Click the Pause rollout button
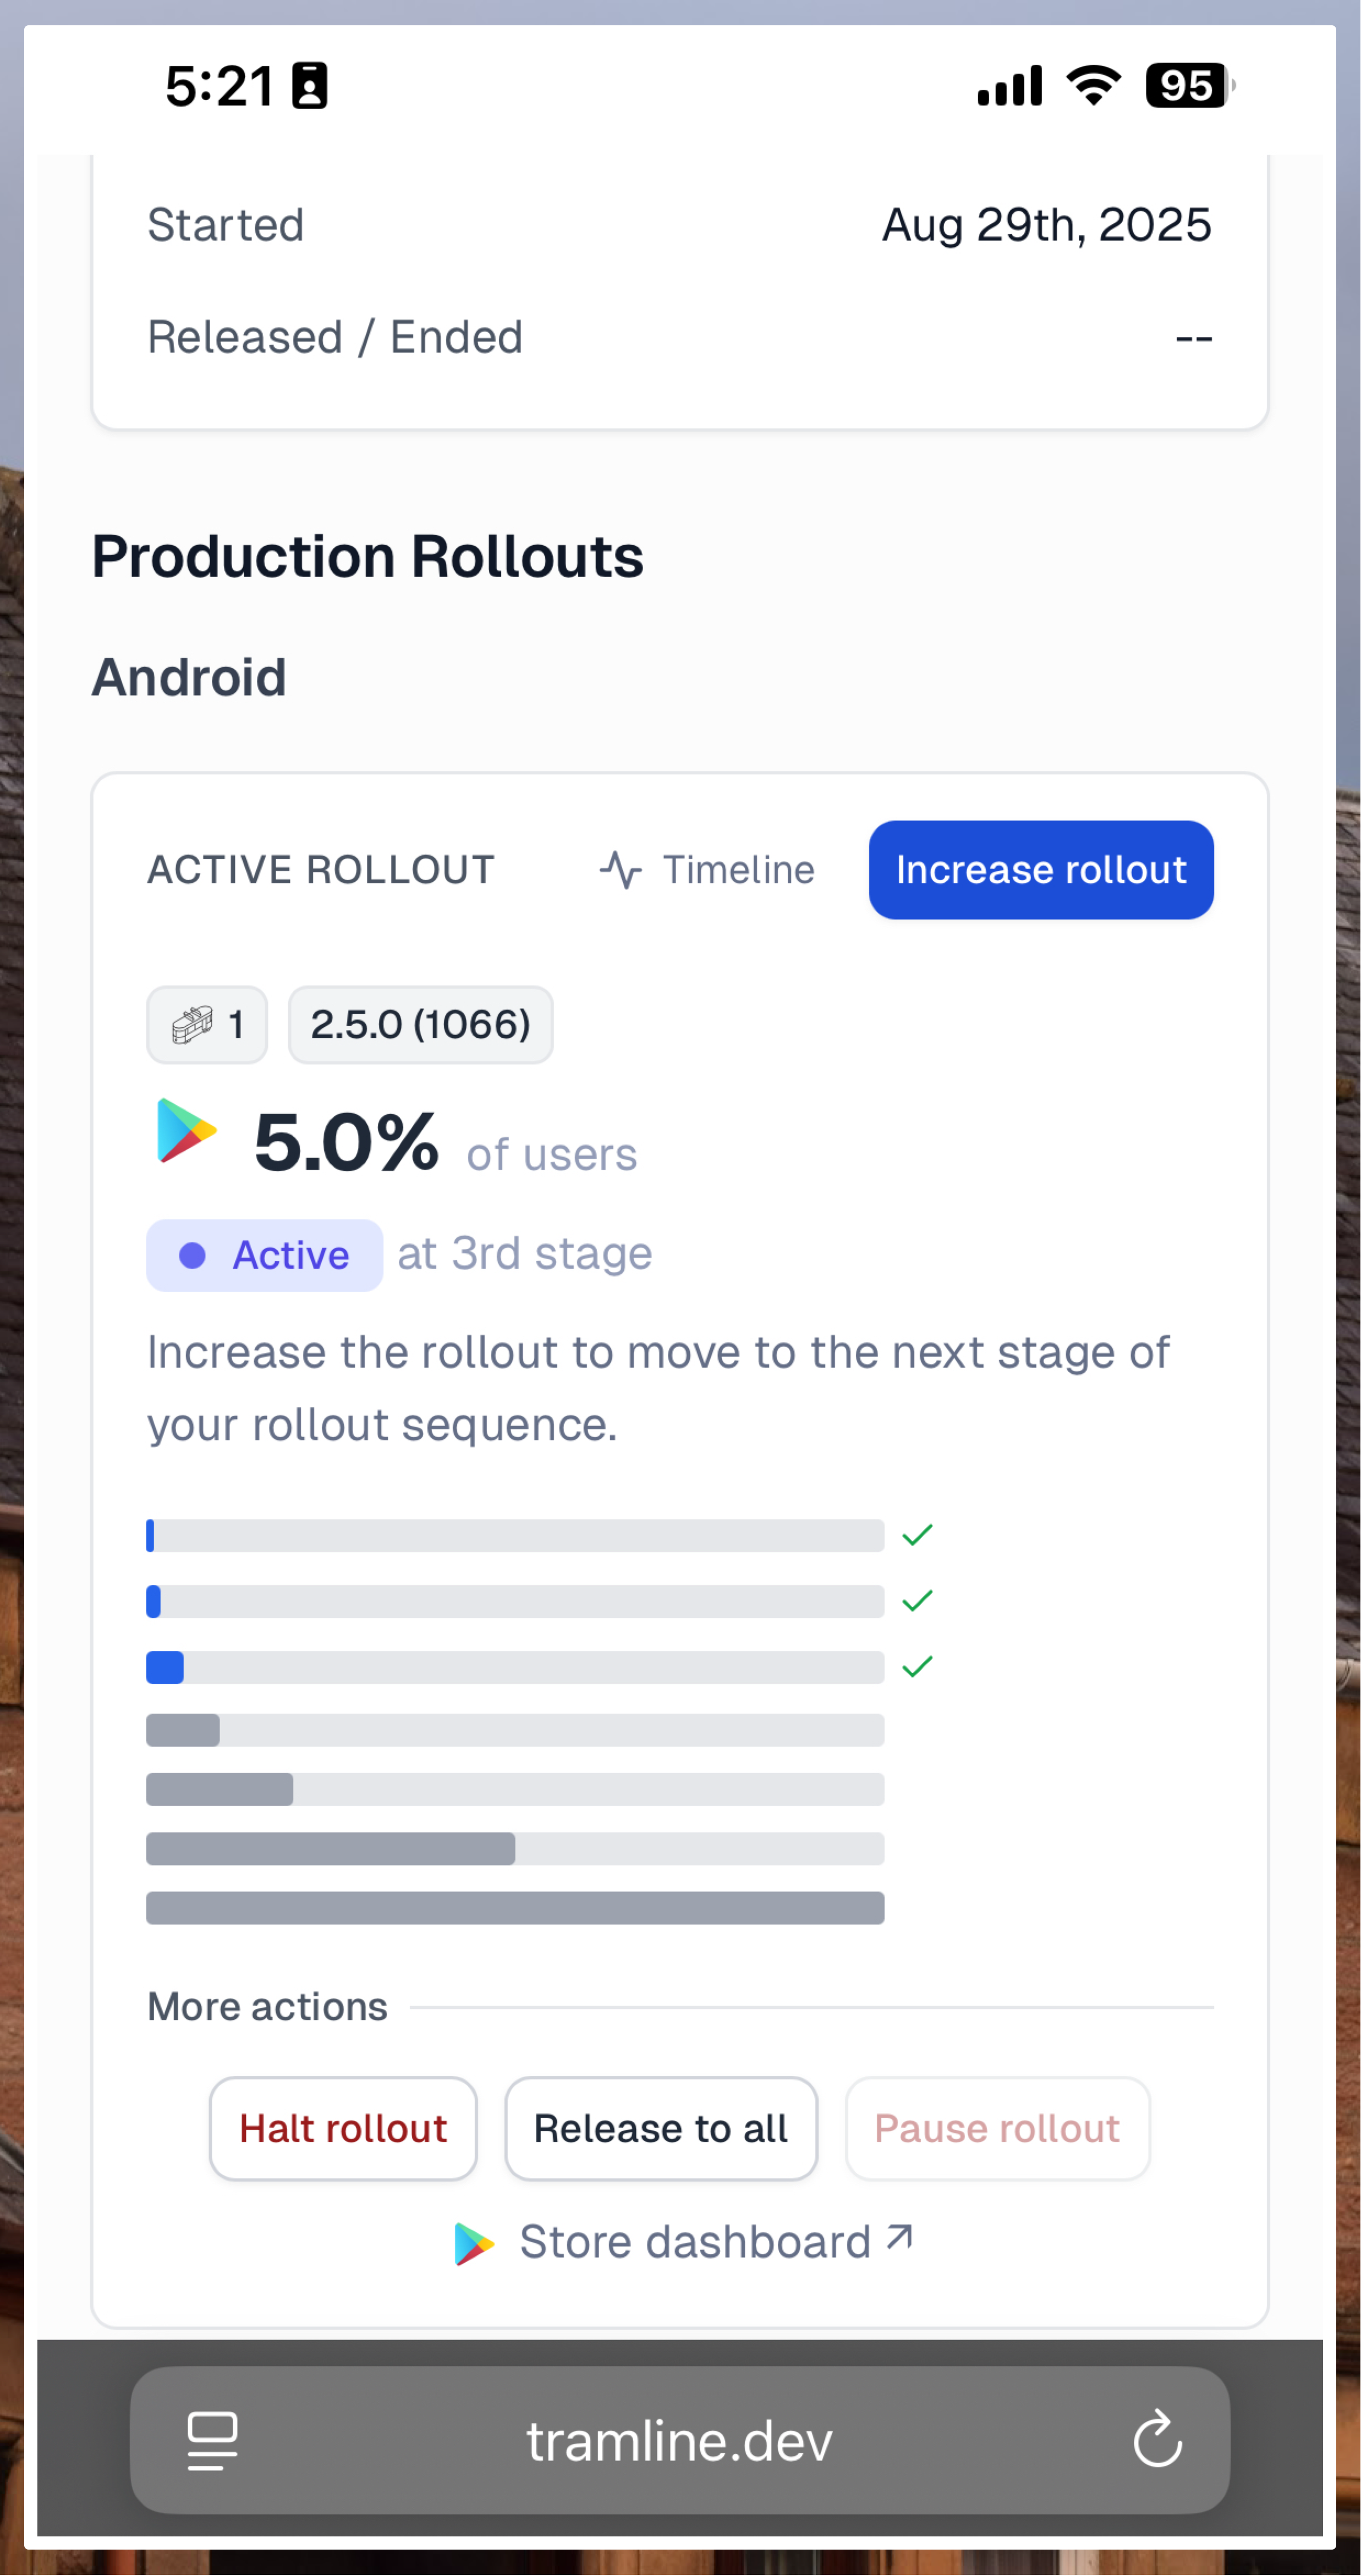The width and height of the screenshot is (1361, 2576). coord(997,2129)
